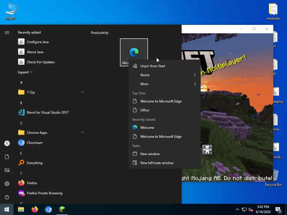This screenshot has width=287, height=215.
Task: Open the Office top site
Action: tap(165, 110)
